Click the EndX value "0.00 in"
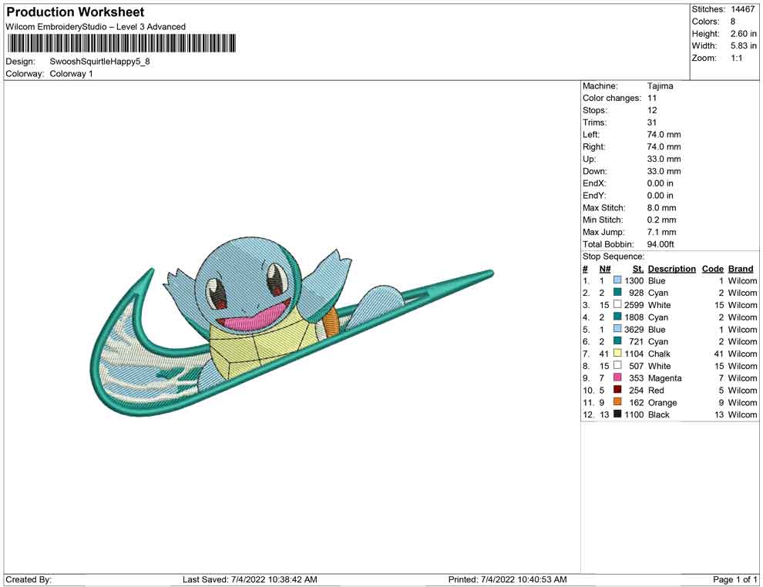Image resolution: width=763 pixels, height=587 pixels. [660, 183]
